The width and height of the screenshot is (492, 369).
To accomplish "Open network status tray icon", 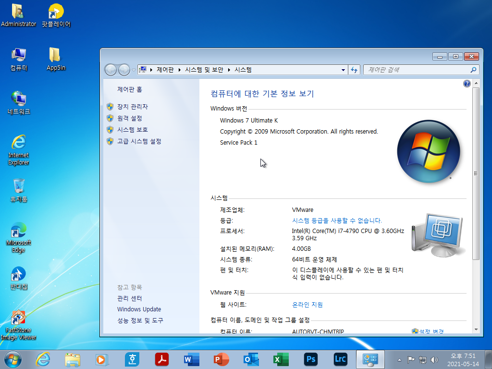I will (x=423, y=360).
